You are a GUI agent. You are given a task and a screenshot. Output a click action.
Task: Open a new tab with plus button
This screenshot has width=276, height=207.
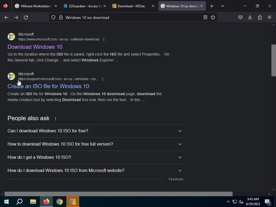(212, 6)
